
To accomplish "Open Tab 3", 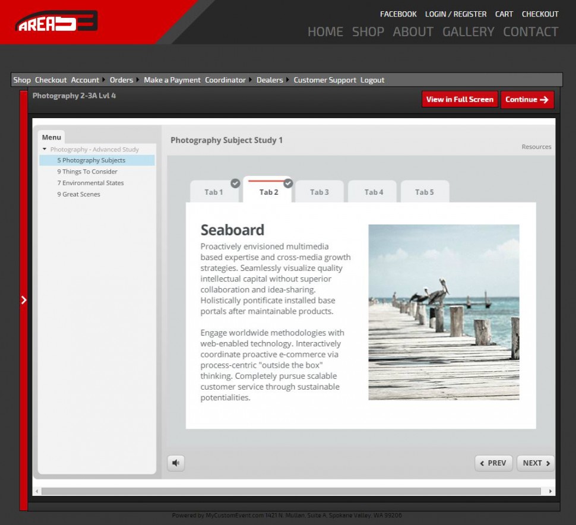I will point(319,192).
